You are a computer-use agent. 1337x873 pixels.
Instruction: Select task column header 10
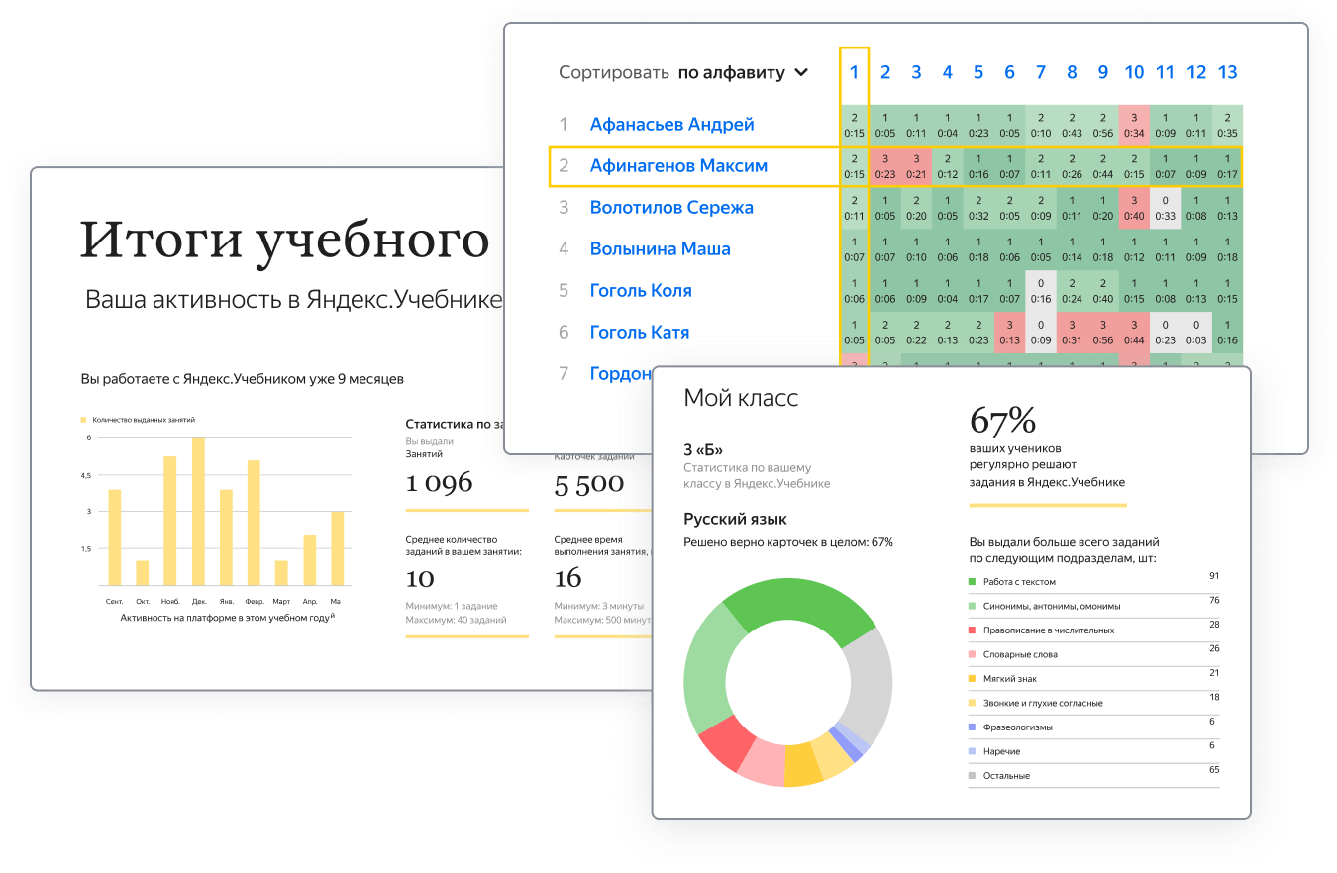(1134, 72)
